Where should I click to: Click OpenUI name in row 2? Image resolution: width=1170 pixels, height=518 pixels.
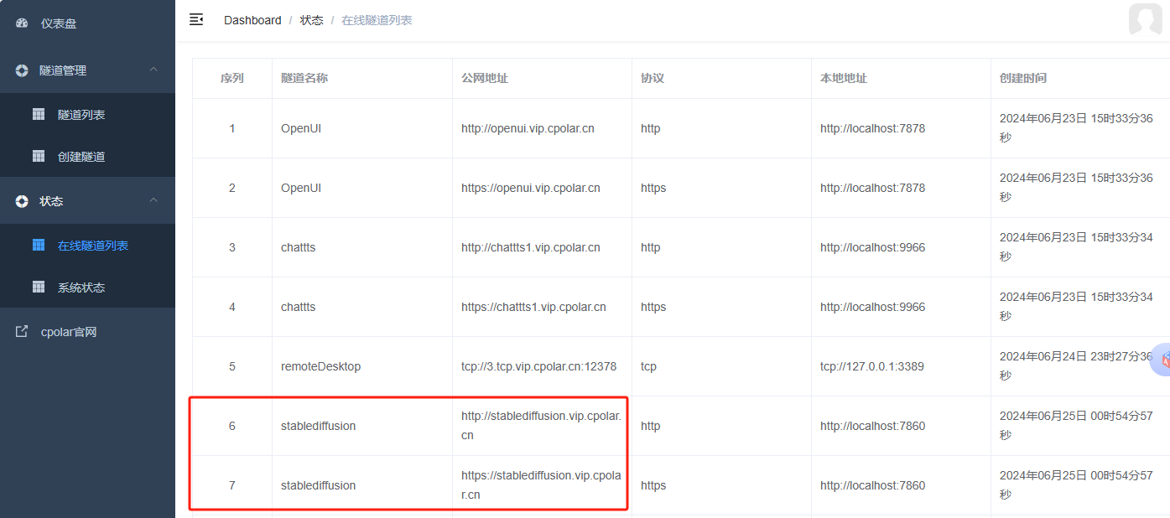(301, 188)
